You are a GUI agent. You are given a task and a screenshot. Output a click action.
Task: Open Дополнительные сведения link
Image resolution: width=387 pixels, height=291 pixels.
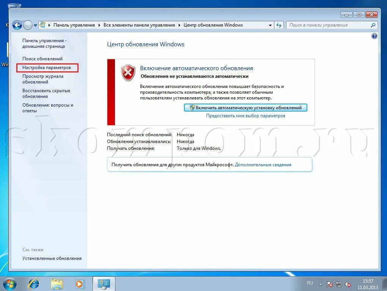(263, 165)
